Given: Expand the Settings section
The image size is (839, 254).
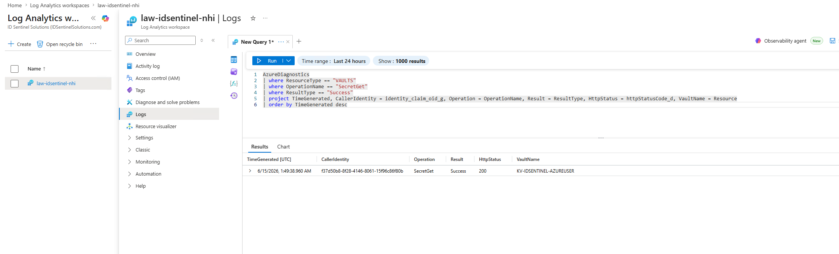Looking at the screenshot, I should pyautogui.click(x=130, y=138).
